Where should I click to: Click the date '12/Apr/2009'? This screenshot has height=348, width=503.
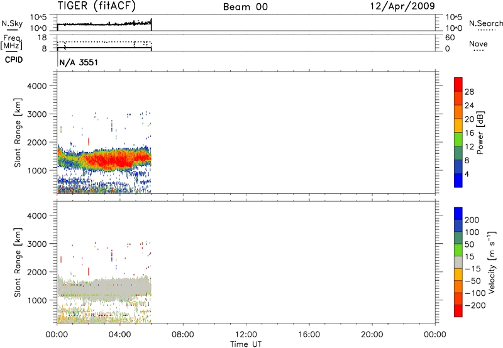pyautogui.click(x=402, y=6)
